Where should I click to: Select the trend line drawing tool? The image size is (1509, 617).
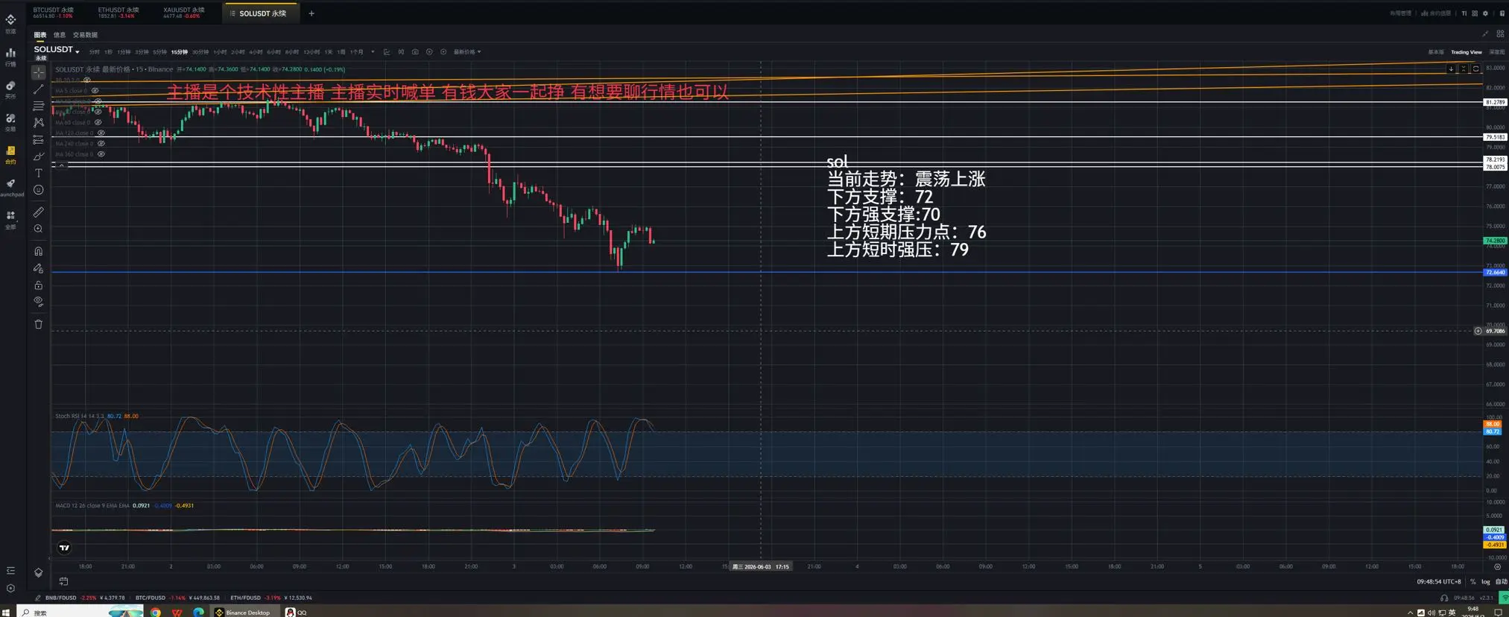(39, 89)
